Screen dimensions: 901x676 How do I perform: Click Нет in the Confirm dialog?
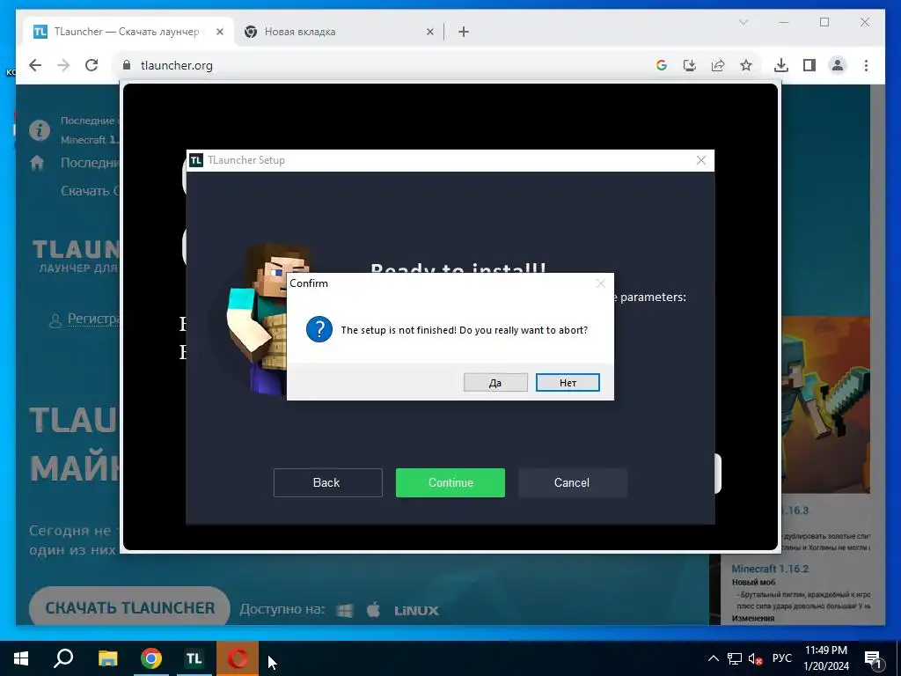coord(568,382)
